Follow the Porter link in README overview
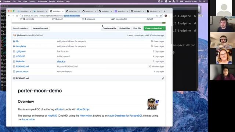This screenshot has width=235, height=132. pyautogui.click(x=59, y=109)
